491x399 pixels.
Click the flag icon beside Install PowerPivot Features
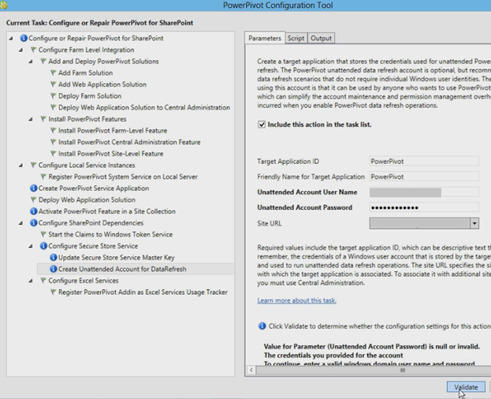[x=43, y=119]
